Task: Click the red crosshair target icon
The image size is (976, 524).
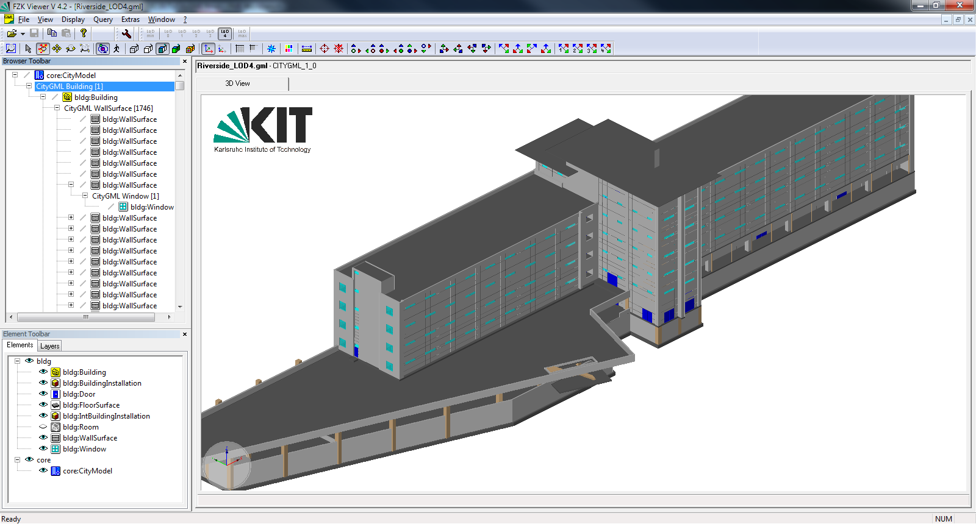Action: pyautogui.click(x=325, y=49)
